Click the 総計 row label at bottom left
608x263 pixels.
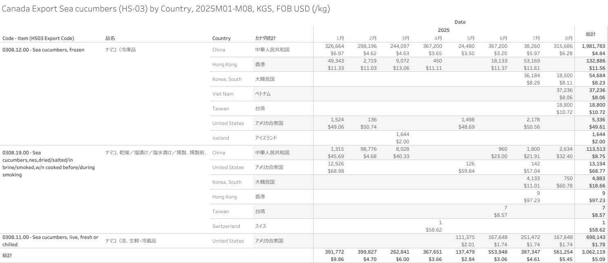(8, 255)
